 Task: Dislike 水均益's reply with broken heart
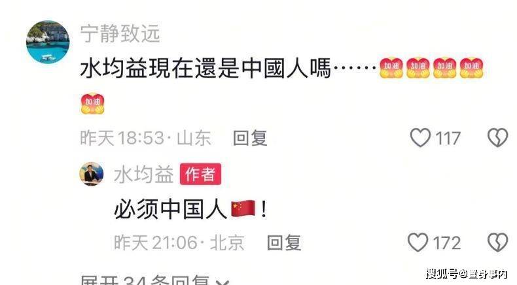(x=497, y=243)
